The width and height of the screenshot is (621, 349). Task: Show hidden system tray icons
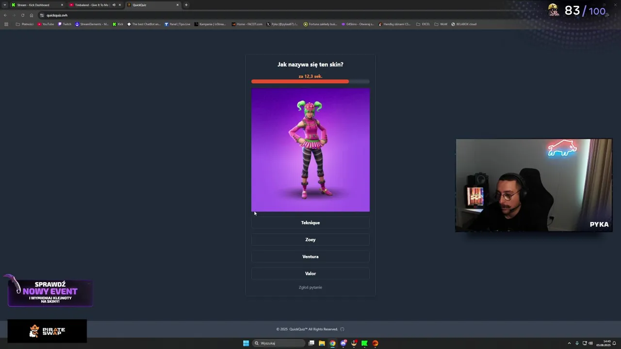click(x=569, y=343)
